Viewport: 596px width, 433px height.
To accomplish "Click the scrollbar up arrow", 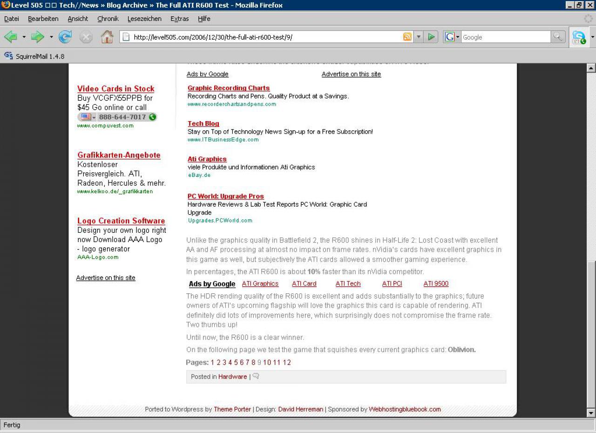I will [591, 68].
